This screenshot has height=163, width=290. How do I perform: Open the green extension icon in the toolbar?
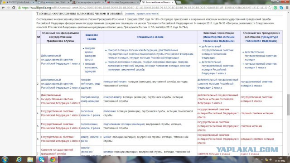point(275,8)
